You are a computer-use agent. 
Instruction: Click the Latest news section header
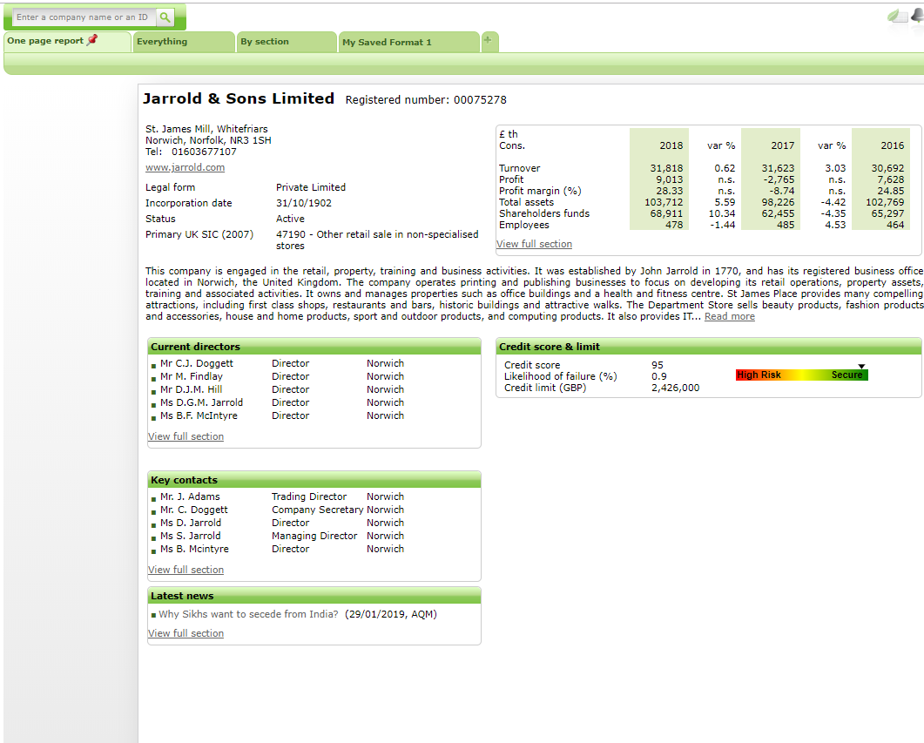(314, 596)
